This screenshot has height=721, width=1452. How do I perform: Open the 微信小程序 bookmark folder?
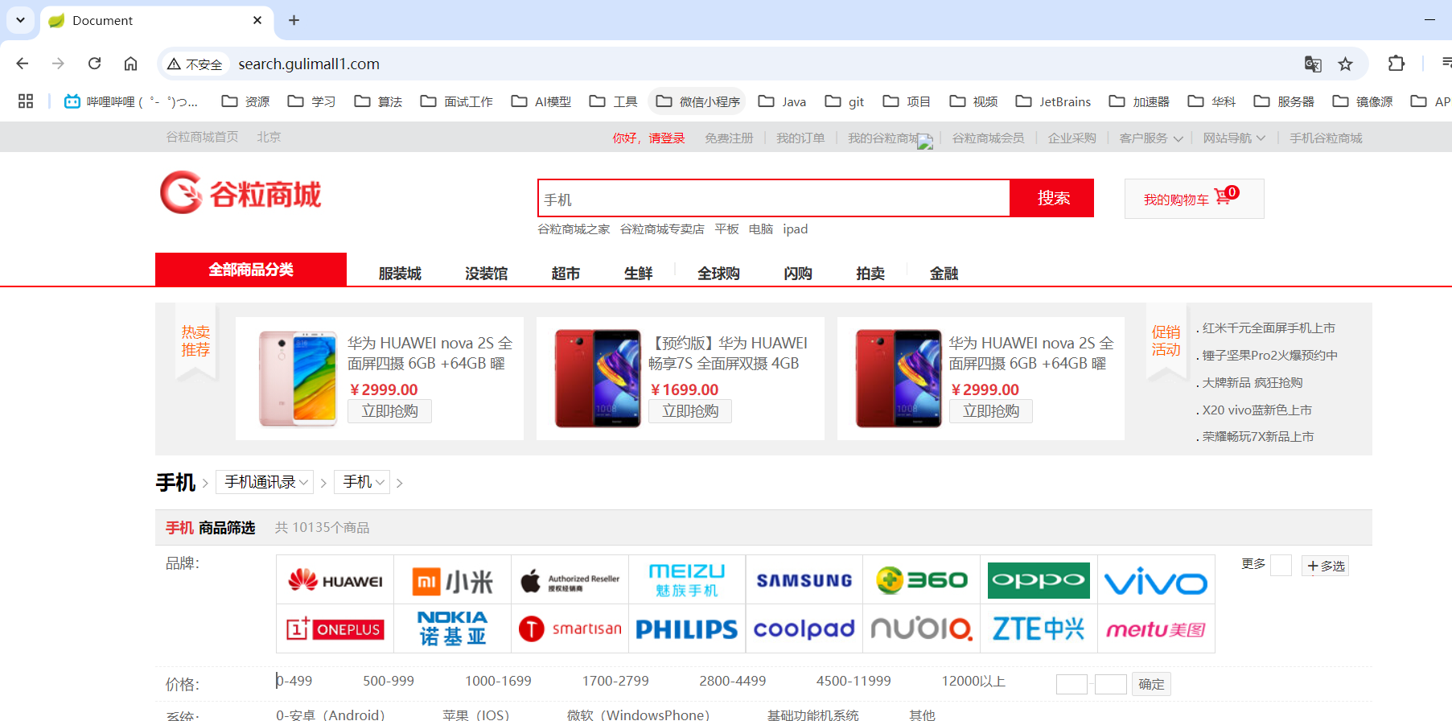[697, 101]
